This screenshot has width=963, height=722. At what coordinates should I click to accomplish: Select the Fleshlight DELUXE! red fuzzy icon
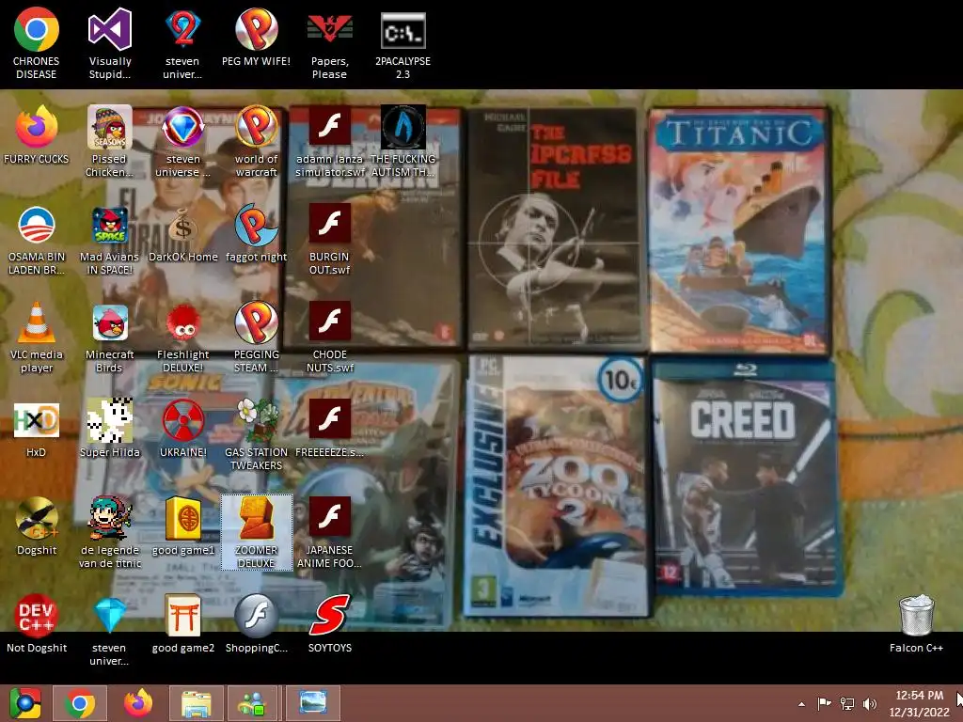183,337
